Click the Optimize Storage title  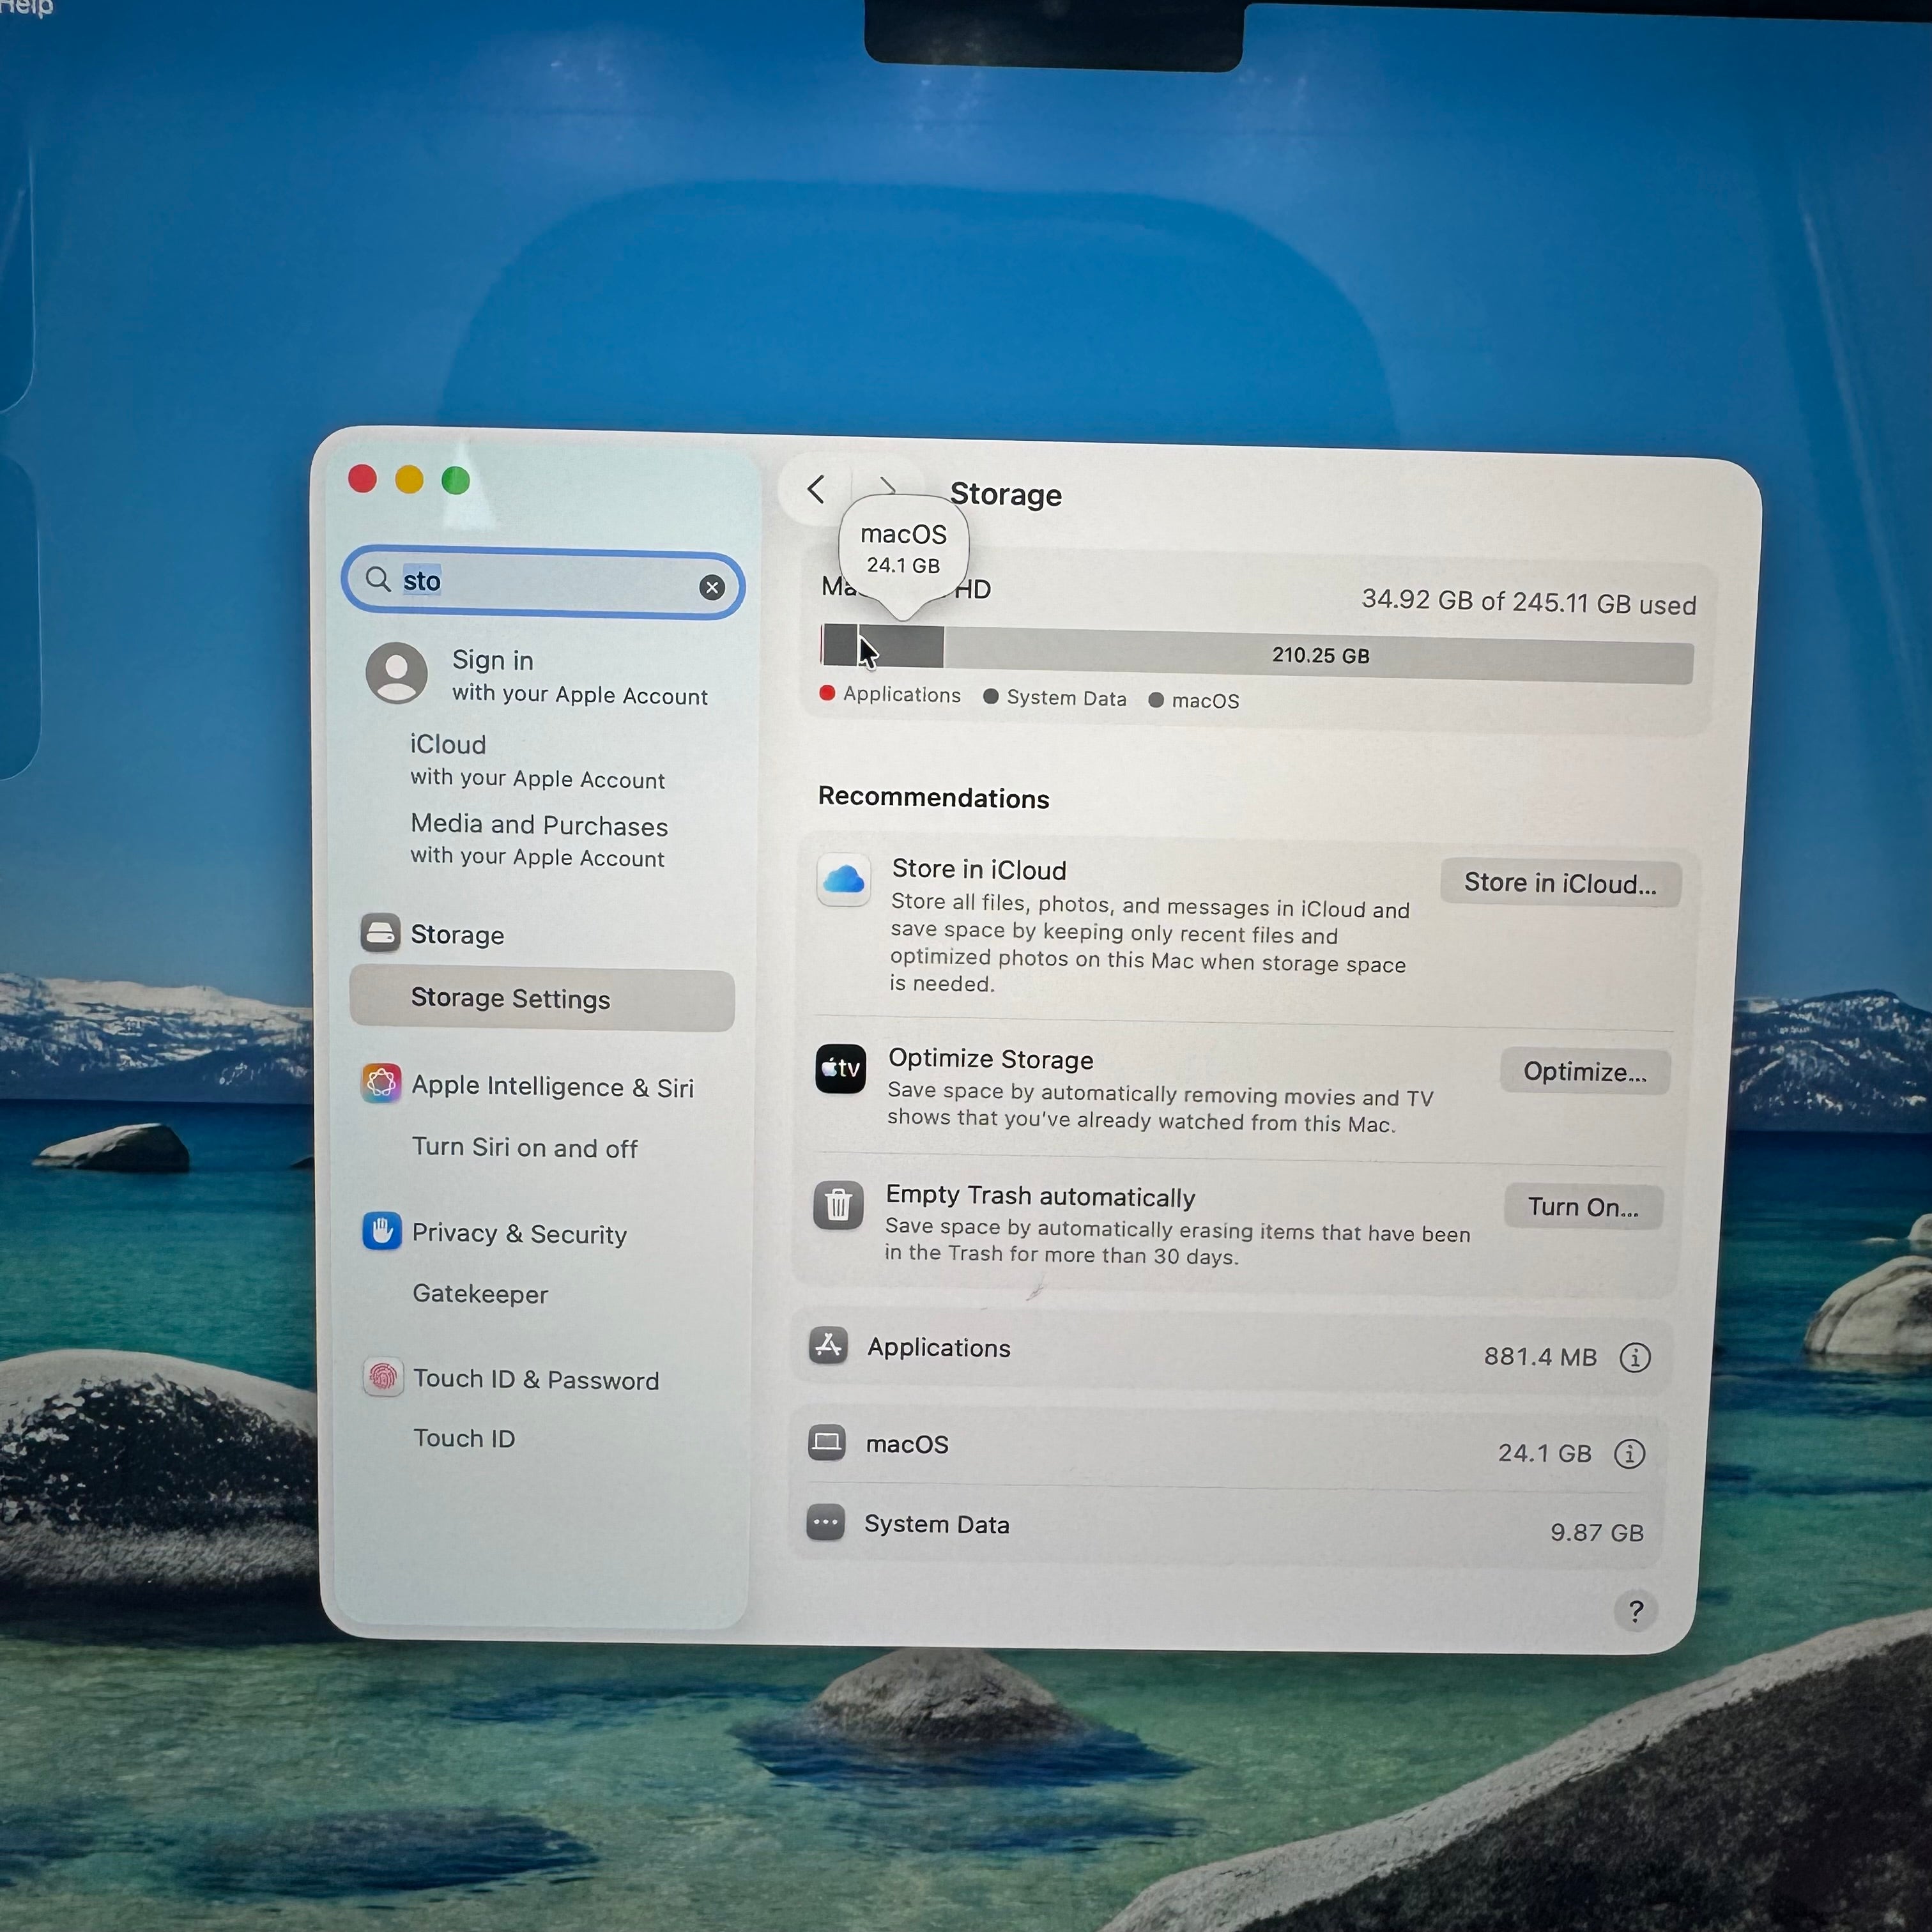(991, 1059)
